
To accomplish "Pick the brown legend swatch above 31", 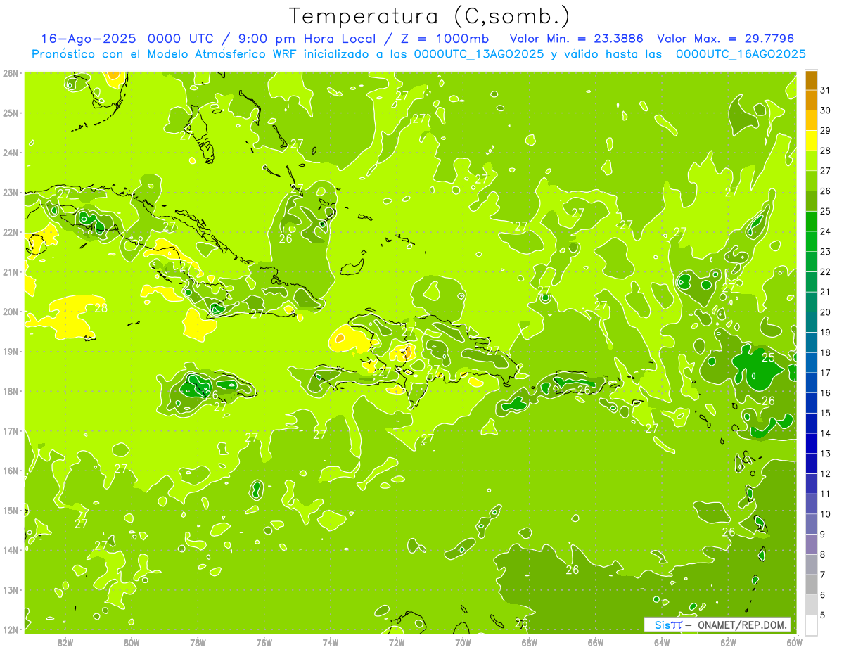I will point(811,80).
